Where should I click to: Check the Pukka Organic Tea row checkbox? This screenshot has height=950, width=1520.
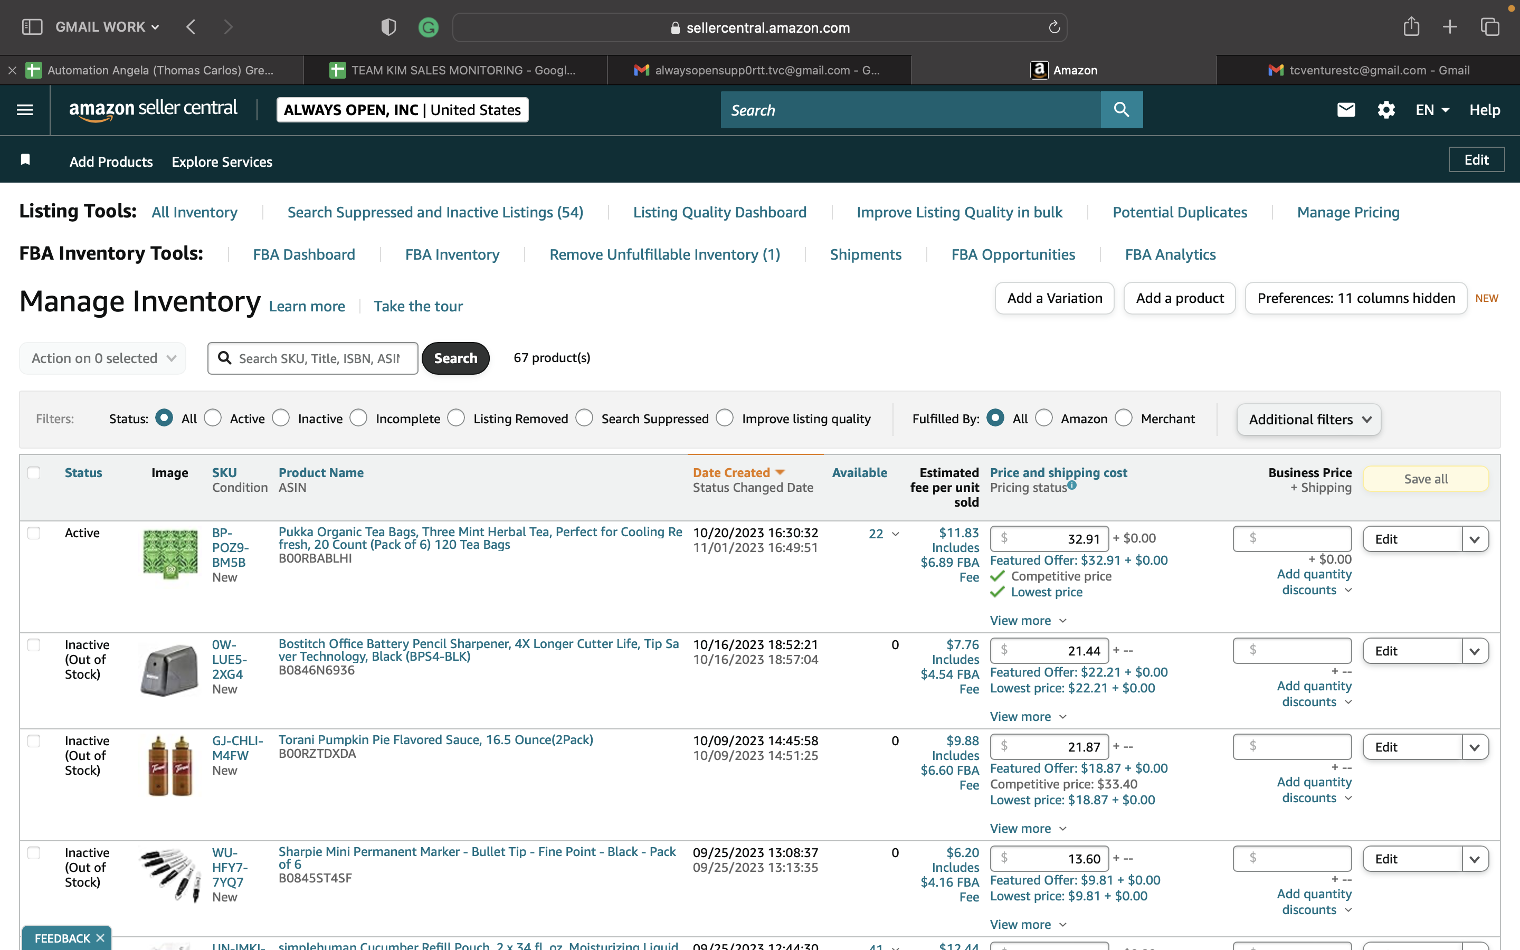(34, 533)
